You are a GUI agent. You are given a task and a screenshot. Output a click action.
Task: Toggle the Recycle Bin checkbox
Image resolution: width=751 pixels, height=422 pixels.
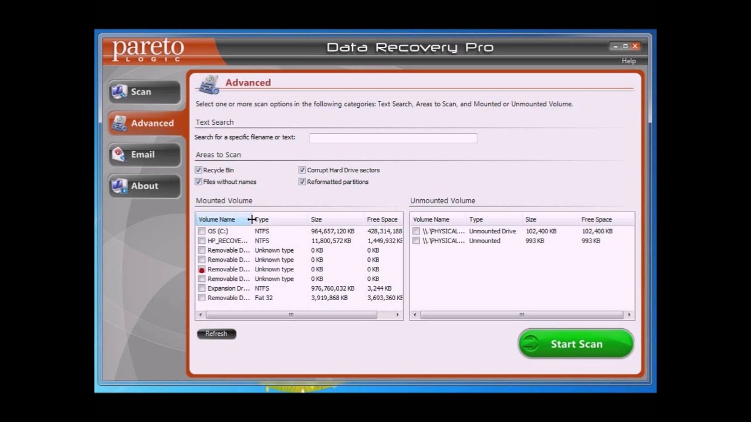coord(198,170)
